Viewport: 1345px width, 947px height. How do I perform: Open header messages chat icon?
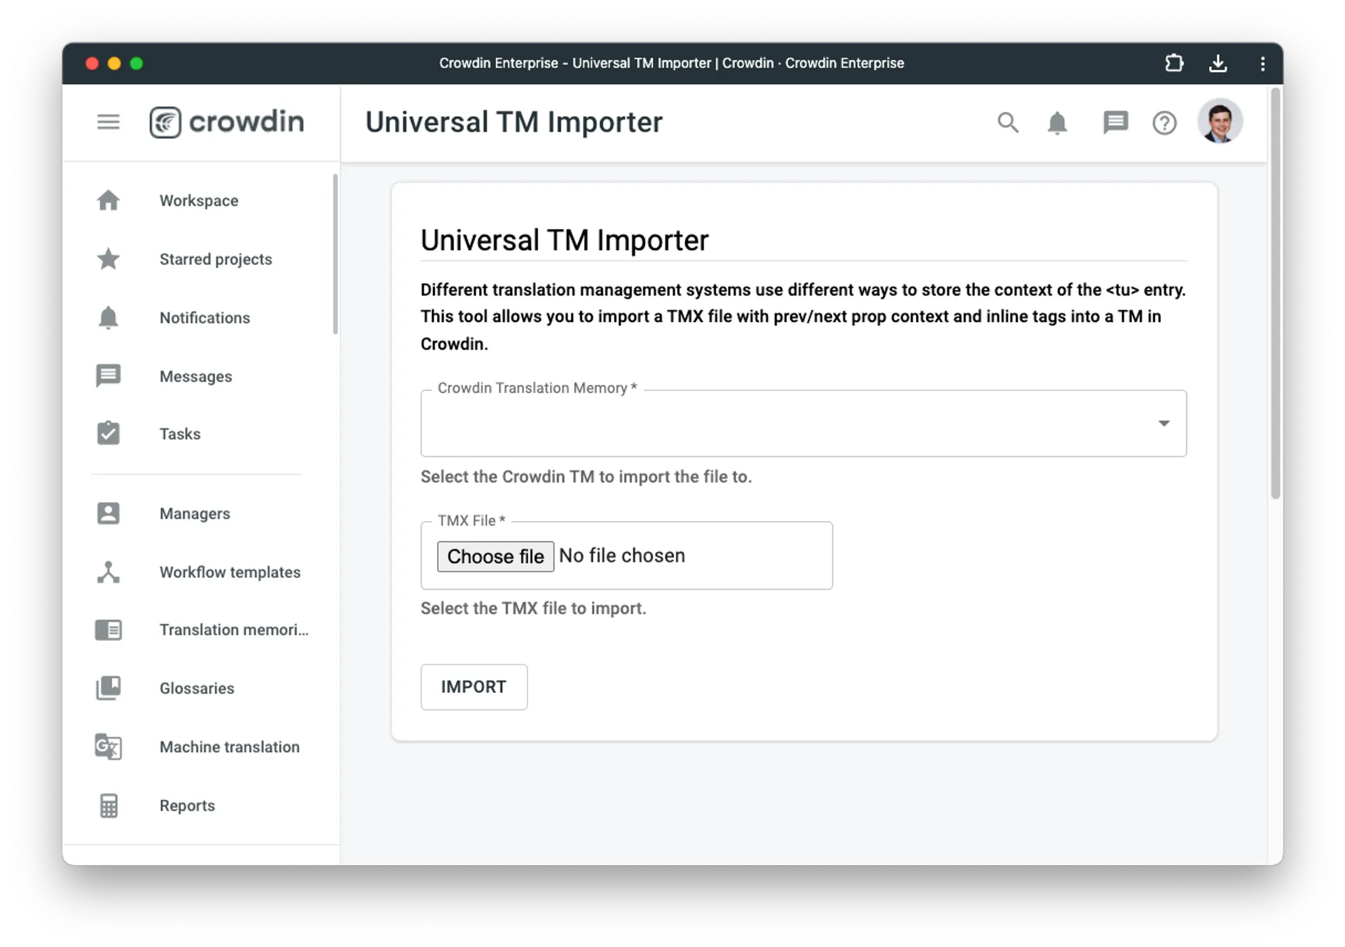(1115, 123)
